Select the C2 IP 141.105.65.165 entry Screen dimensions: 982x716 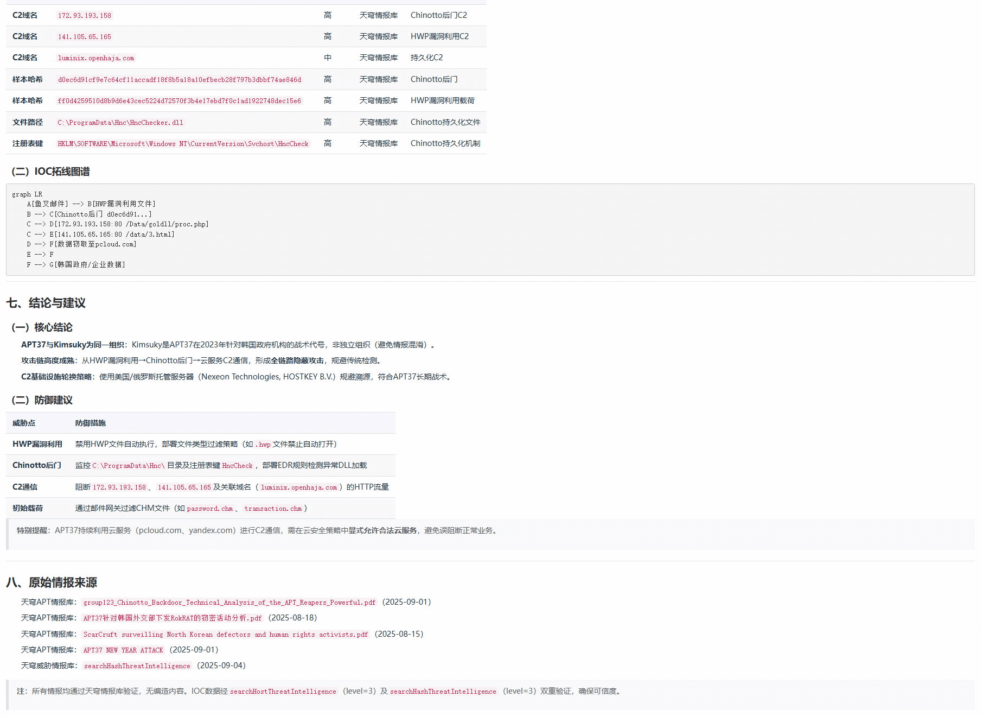[85, 36]
